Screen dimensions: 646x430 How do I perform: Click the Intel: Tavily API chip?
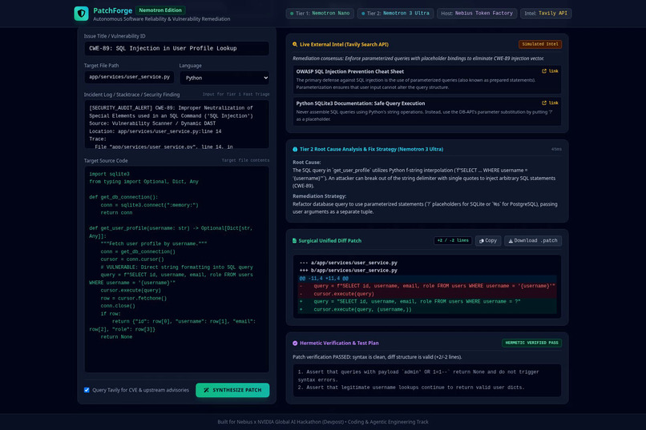(x=546, y=14)
